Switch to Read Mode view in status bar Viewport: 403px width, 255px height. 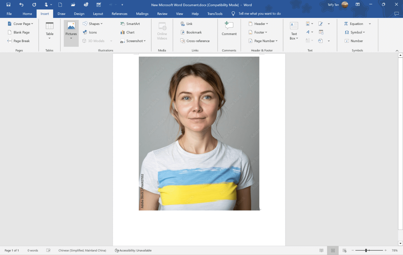click(321, 251)
